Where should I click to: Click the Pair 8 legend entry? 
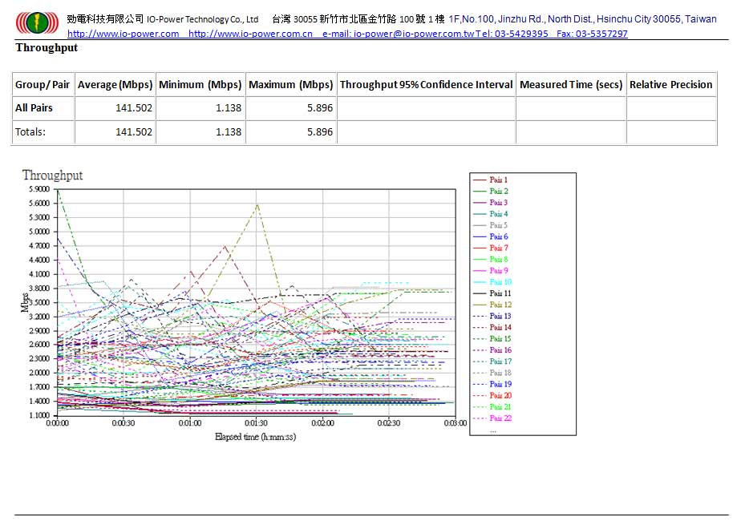(491, 260)
